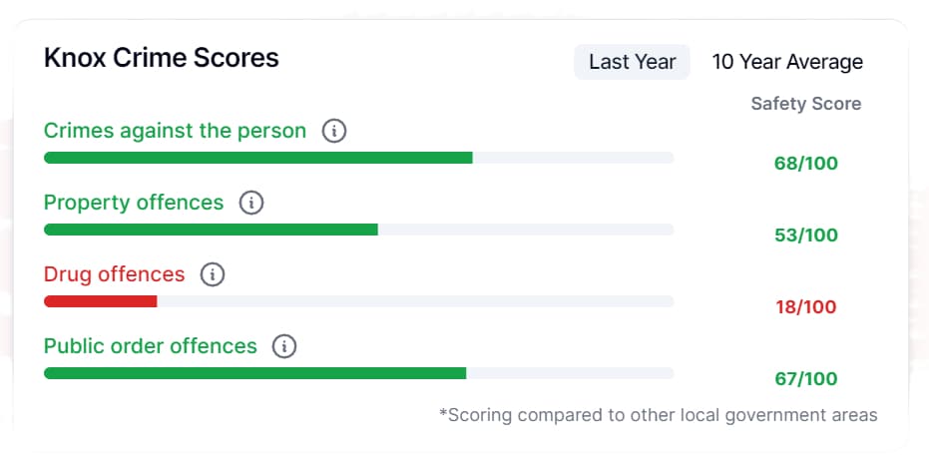Click the 67/100 safety score
The height and width of the screenshot is (472, 929).
point(805,379)
